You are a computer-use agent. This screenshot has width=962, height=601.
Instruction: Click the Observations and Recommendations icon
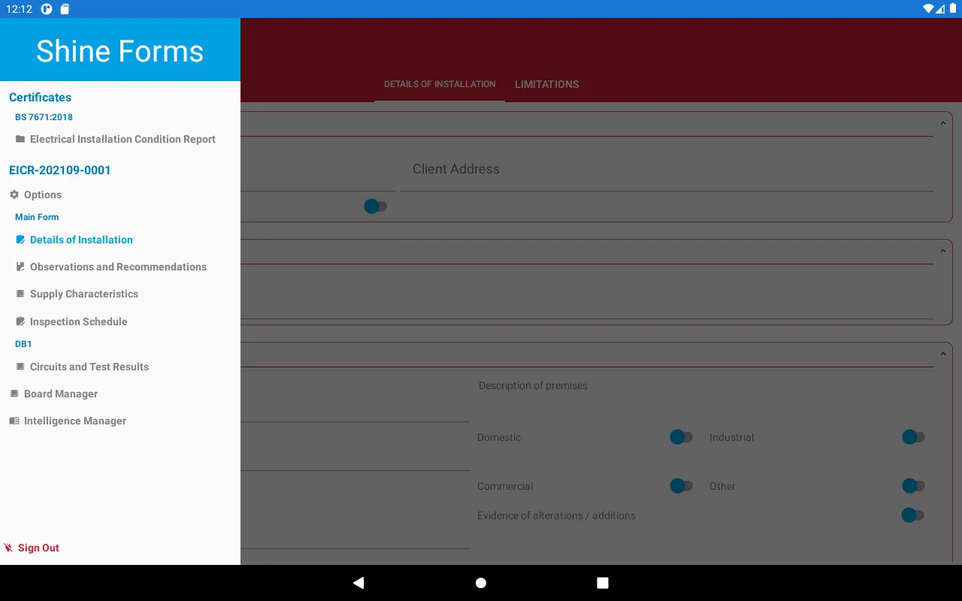[x=20, y=267]
